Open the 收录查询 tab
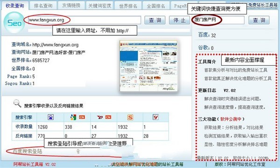280x168 pixels. [x=15, y=6]
